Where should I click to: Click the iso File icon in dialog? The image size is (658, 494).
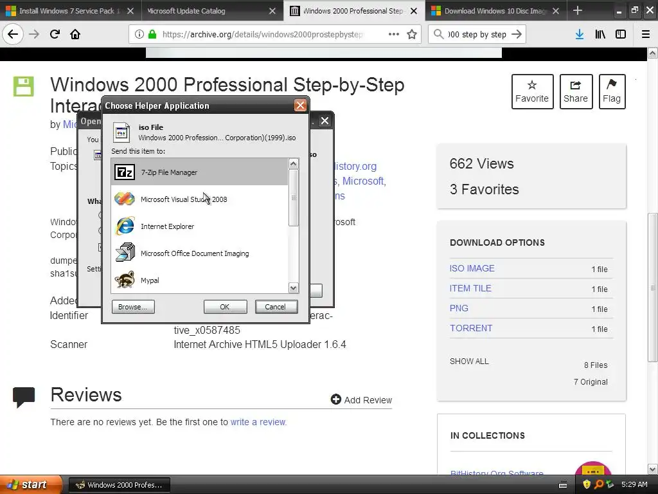pos(121,133)
